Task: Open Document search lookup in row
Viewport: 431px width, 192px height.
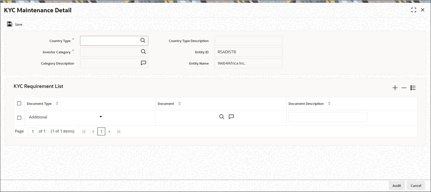Action: (222, 117)
